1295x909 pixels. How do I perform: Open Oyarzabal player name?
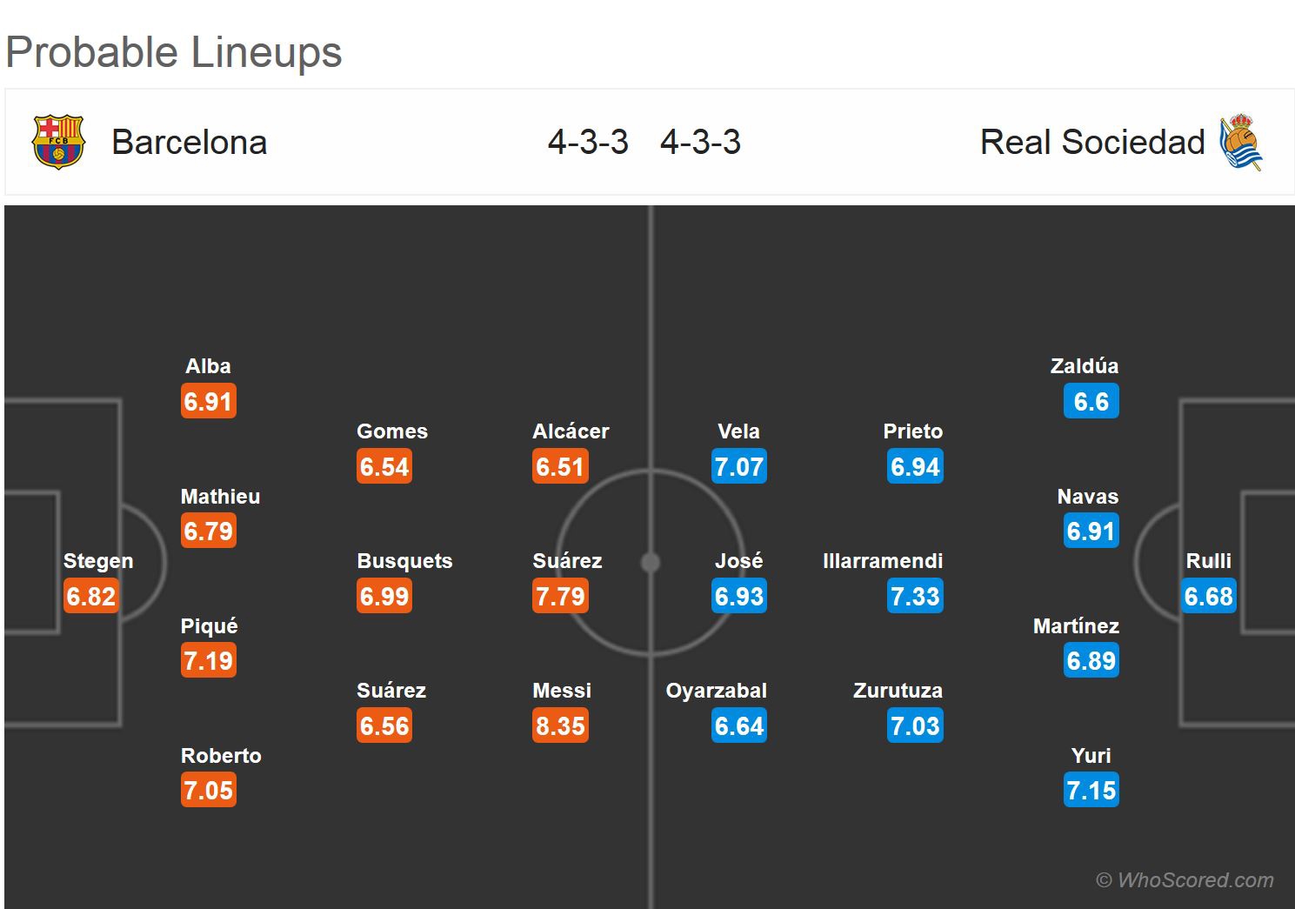716,691
